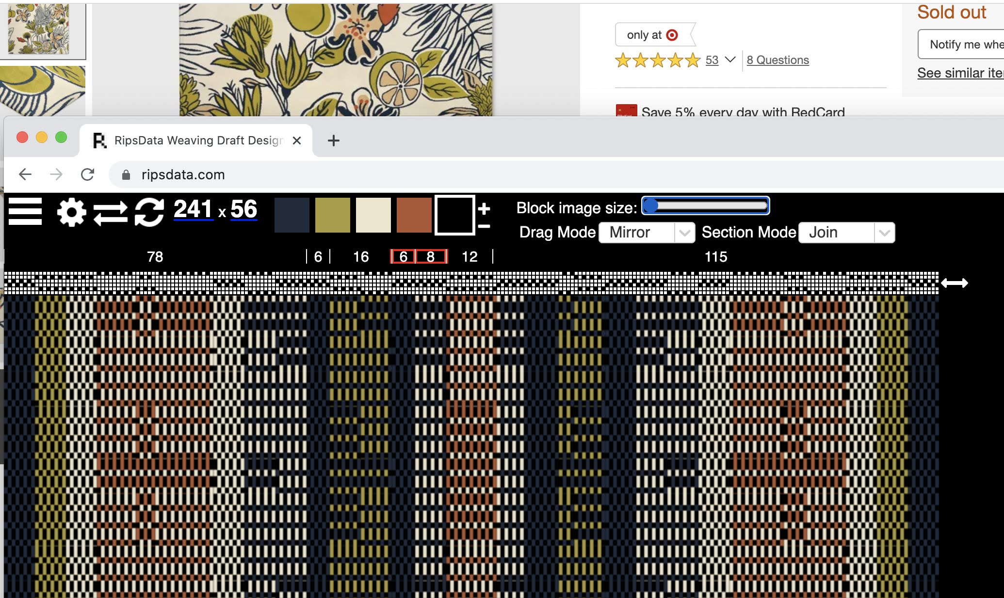
Task: Click Notify me button on Target page
Action: coord(961,44)
